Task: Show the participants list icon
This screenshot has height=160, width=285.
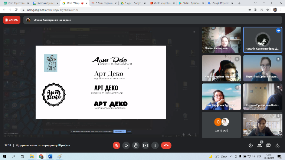Action: [259, 146]
